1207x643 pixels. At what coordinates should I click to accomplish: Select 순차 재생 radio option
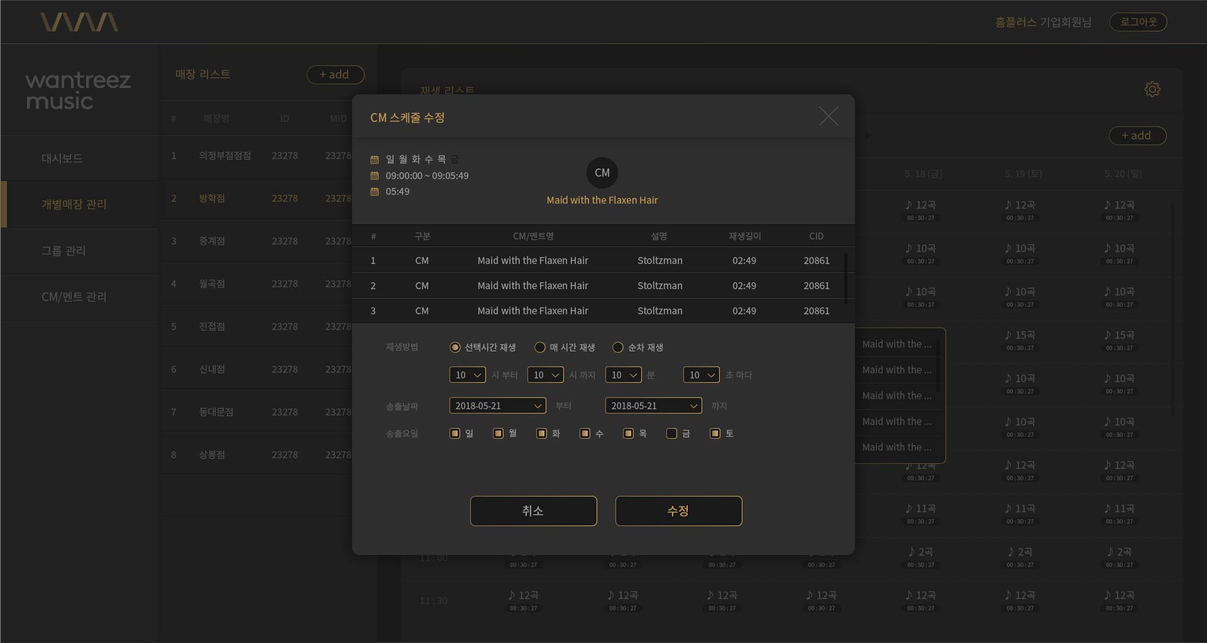[x=618, y=348]
